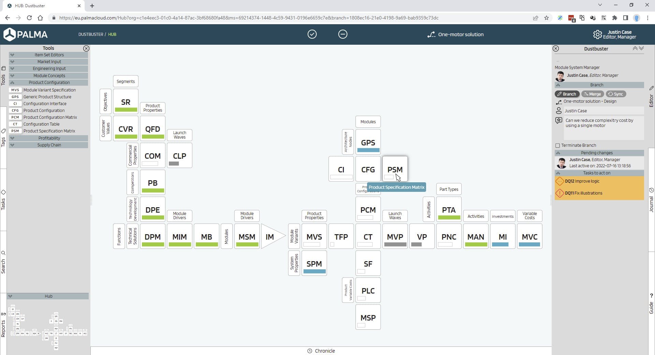Enable the Terminate Branch checkbox
Image resolution: width=655 pixels, height=355 pixels.
(x=558, y=145)
